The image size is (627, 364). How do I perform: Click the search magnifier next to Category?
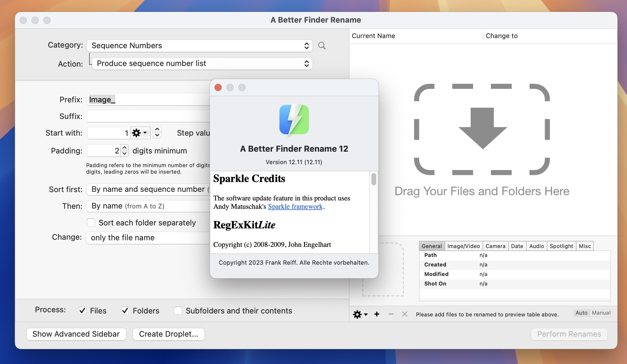click(322, 45)
